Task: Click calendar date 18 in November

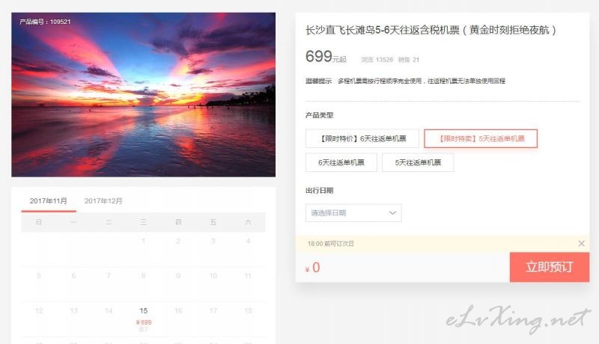Action: [249, 311]
